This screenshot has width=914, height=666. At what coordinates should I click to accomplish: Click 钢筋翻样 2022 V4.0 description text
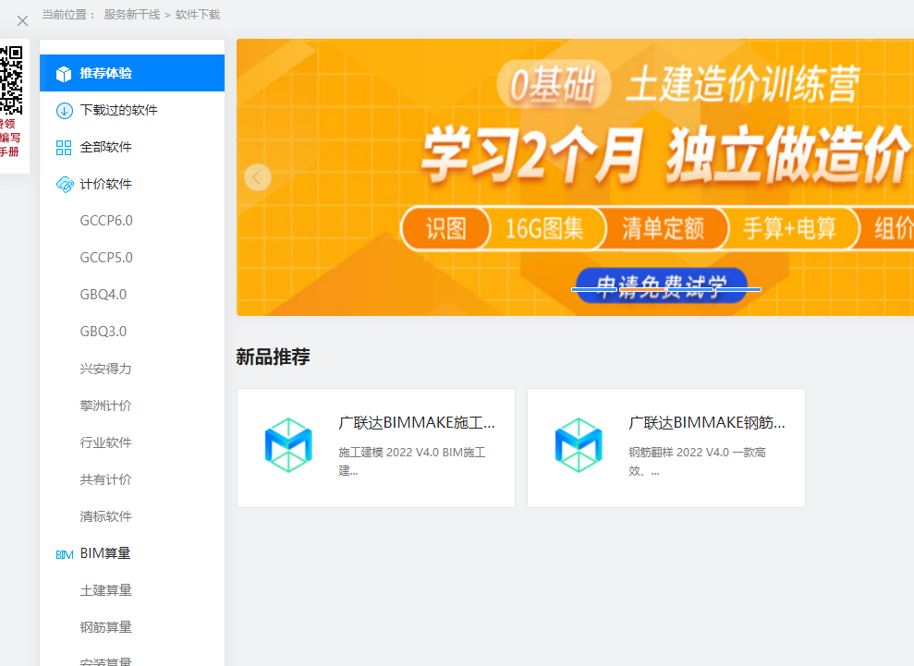697,461
